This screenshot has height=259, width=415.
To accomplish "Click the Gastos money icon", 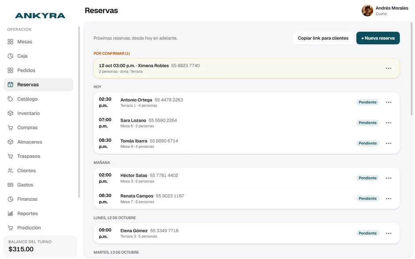I will coord(10,185).
